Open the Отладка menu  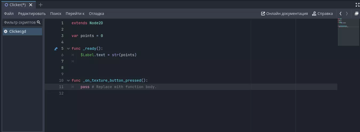tap(96, 14)
